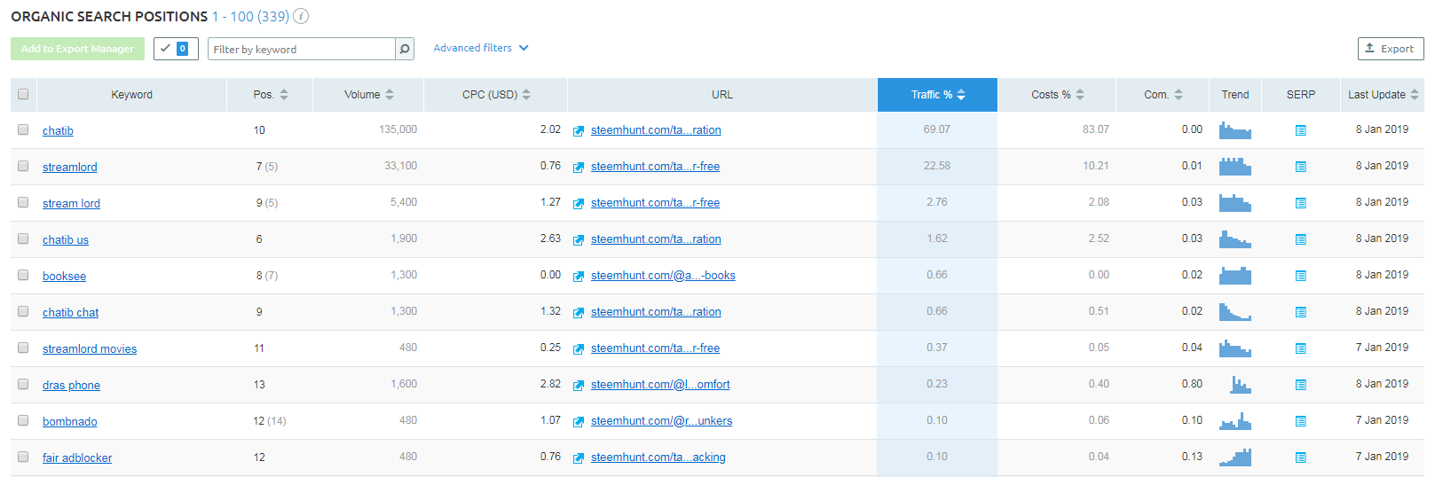Check the box for chatib keyword
1435x477 pixels.
click(23, 129)
